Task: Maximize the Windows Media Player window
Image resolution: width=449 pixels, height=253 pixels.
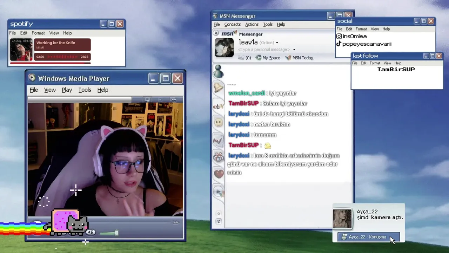Action: point(166,78)
